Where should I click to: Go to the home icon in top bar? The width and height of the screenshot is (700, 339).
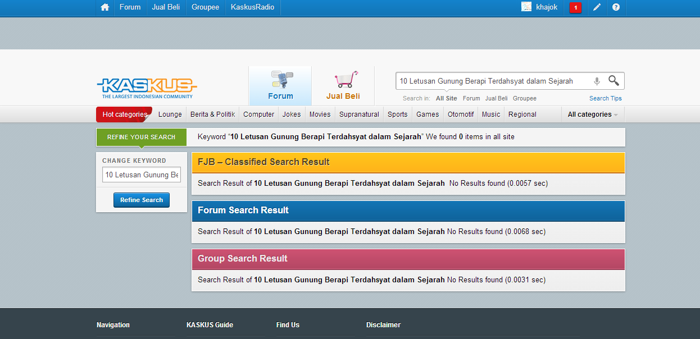(104, 7)
